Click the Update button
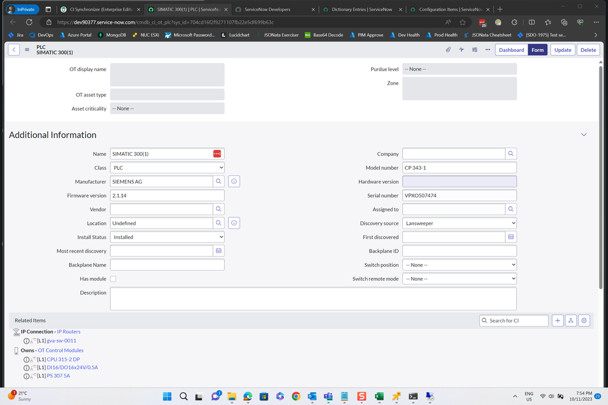Viewport: 608px width, 405px height. click(x=562, y=50)
